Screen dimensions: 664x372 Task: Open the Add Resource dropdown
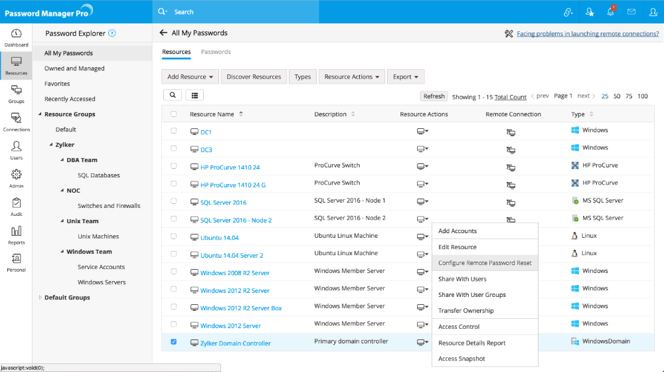(190, 77)
